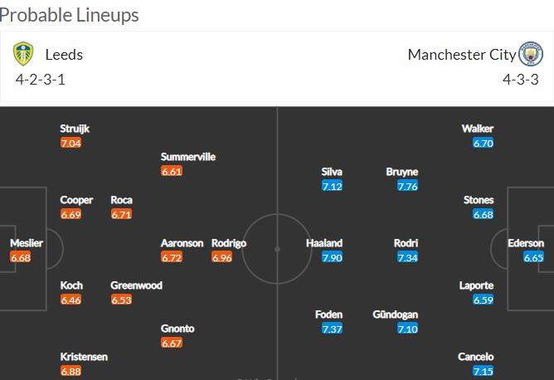
Task: Select player Greenwood on the pitch
Action: click(136, 285)
